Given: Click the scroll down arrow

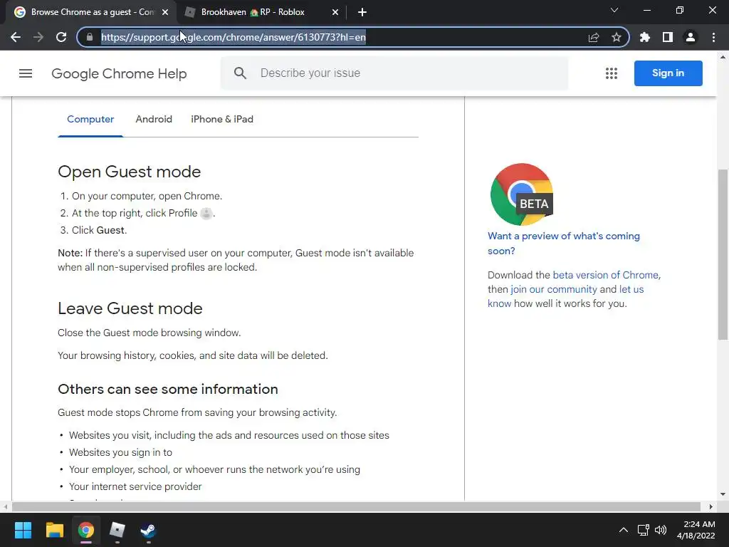Looking at the screenshot, I should point(723,494).
